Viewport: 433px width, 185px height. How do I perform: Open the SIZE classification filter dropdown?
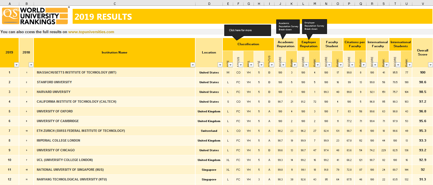coord(230,65)
